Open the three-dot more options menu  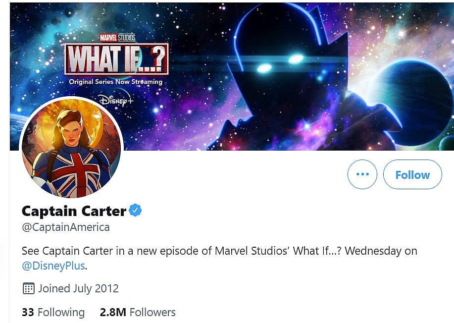(x=362, y=174)
